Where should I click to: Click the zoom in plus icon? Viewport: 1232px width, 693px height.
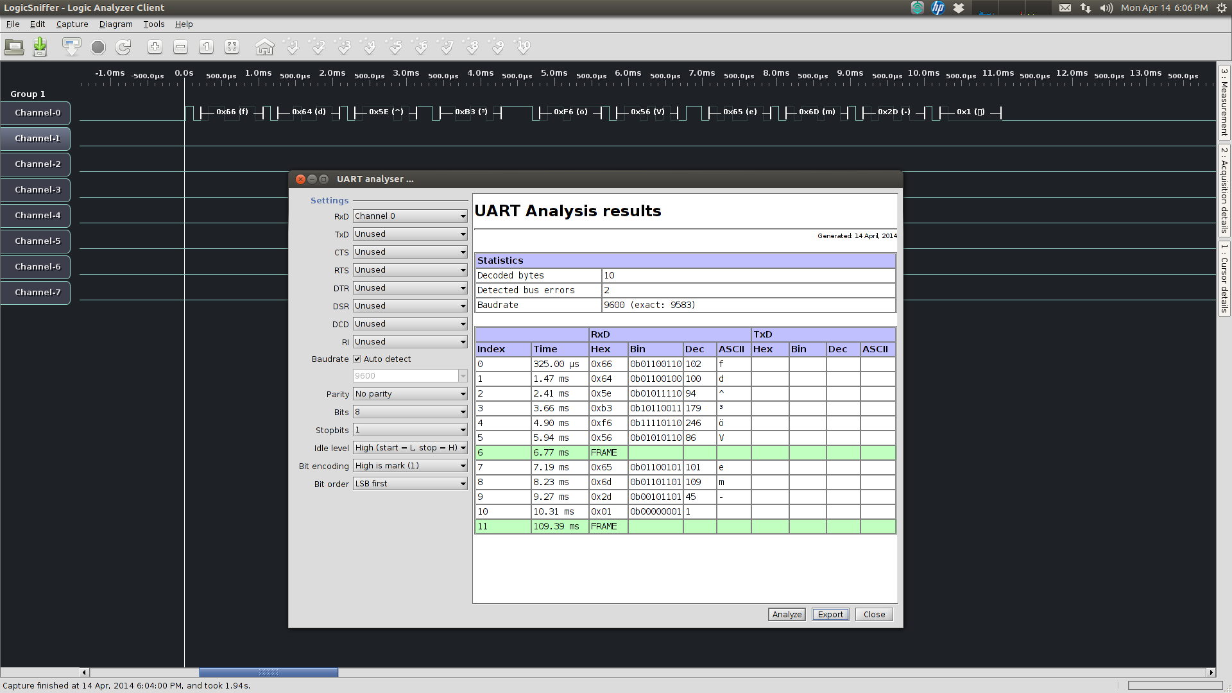[155, 47]
